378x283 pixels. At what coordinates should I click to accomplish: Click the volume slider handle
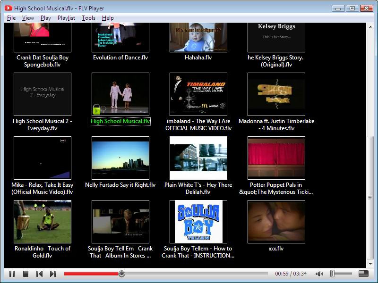click(x=332, y=274)
